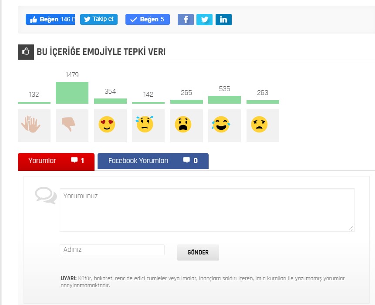
Task: React with the clapping hands emoji
Action: (x=34, y=125)
